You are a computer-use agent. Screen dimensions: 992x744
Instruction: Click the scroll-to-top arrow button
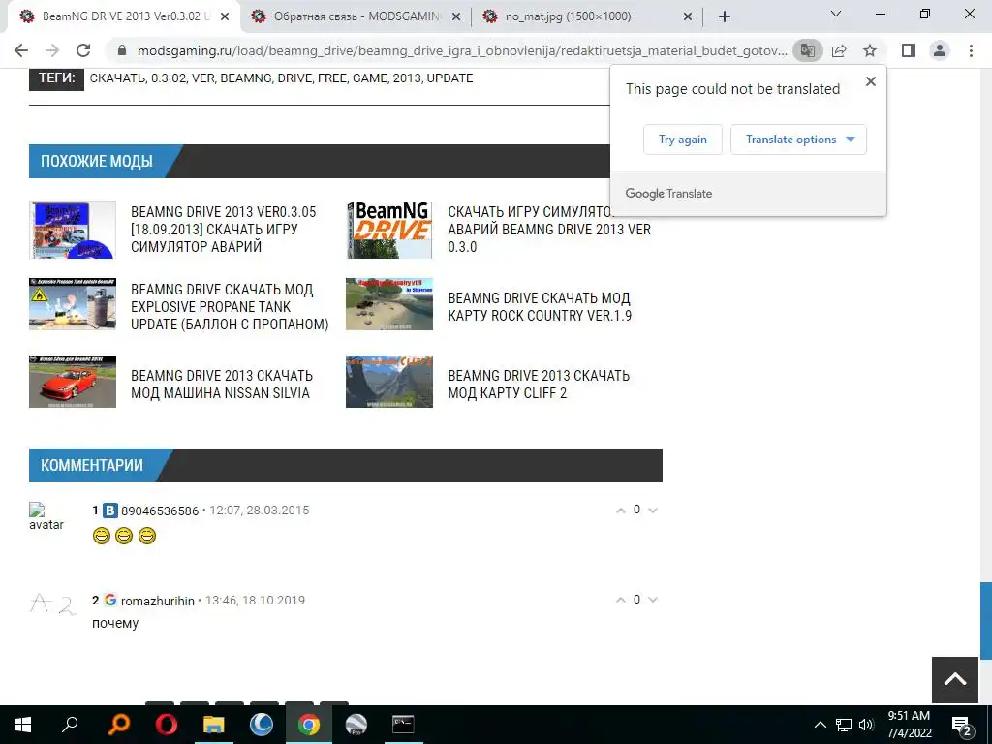click(x=955, y=679)
